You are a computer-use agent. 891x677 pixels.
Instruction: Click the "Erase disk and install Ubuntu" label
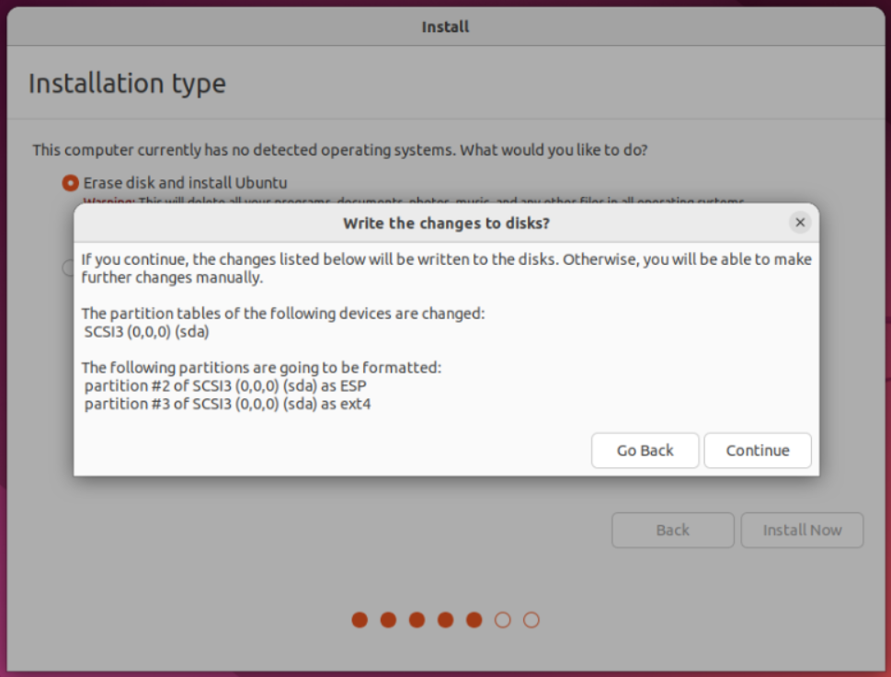185,183
